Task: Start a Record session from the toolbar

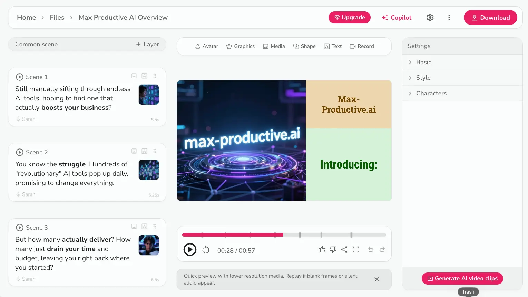Action: coord(362,46)
